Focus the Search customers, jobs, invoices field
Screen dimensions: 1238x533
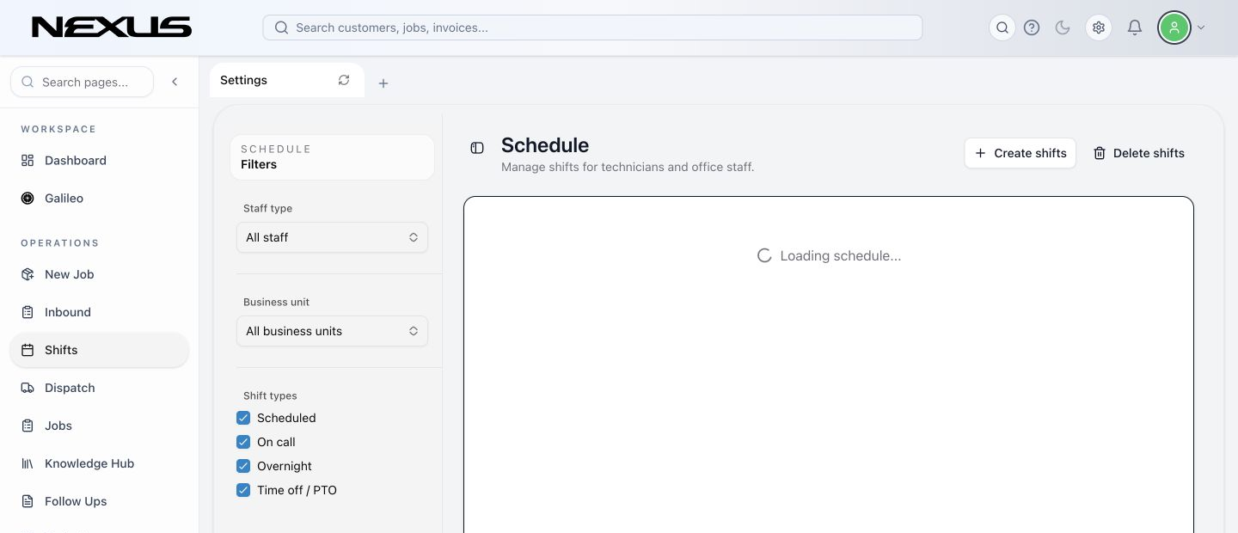(x=592, y=28)
